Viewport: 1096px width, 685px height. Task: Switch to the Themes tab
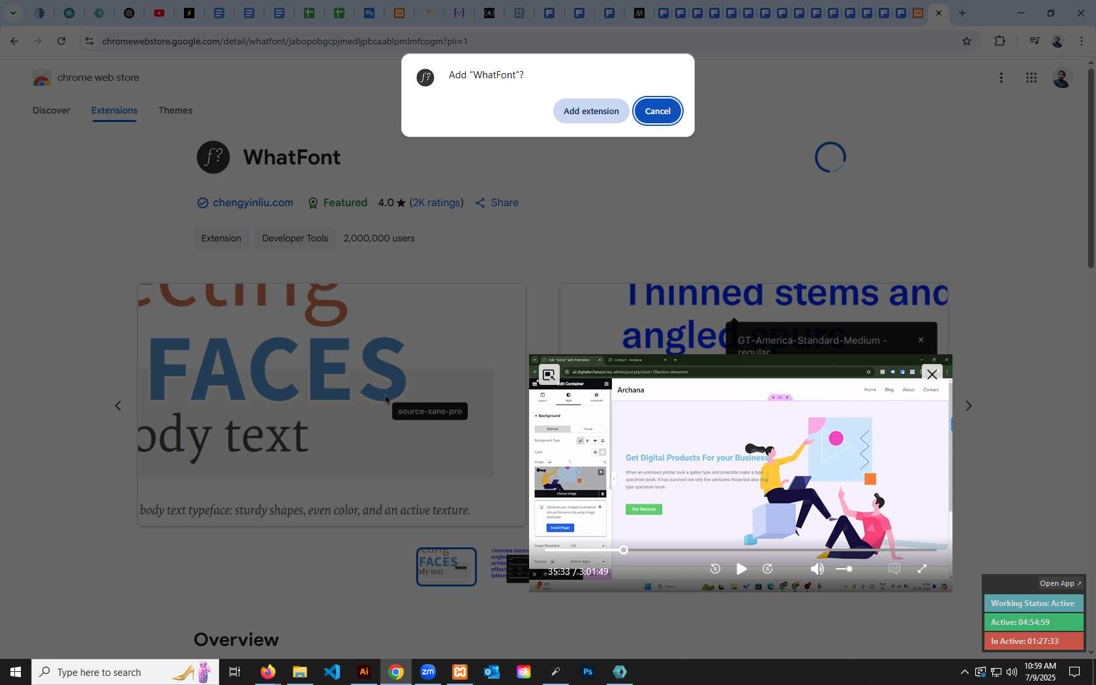[175, 110]
